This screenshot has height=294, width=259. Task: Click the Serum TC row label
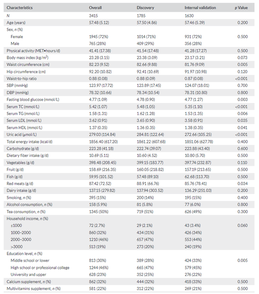coord(23,106)
